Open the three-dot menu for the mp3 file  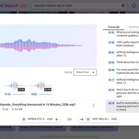pos(94,105)
